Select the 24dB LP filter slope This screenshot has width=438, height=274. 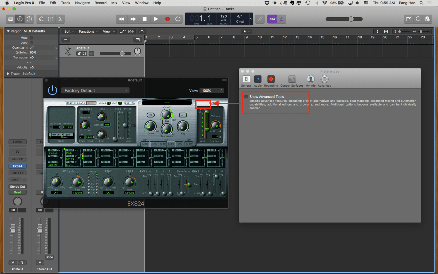[154, 144]
